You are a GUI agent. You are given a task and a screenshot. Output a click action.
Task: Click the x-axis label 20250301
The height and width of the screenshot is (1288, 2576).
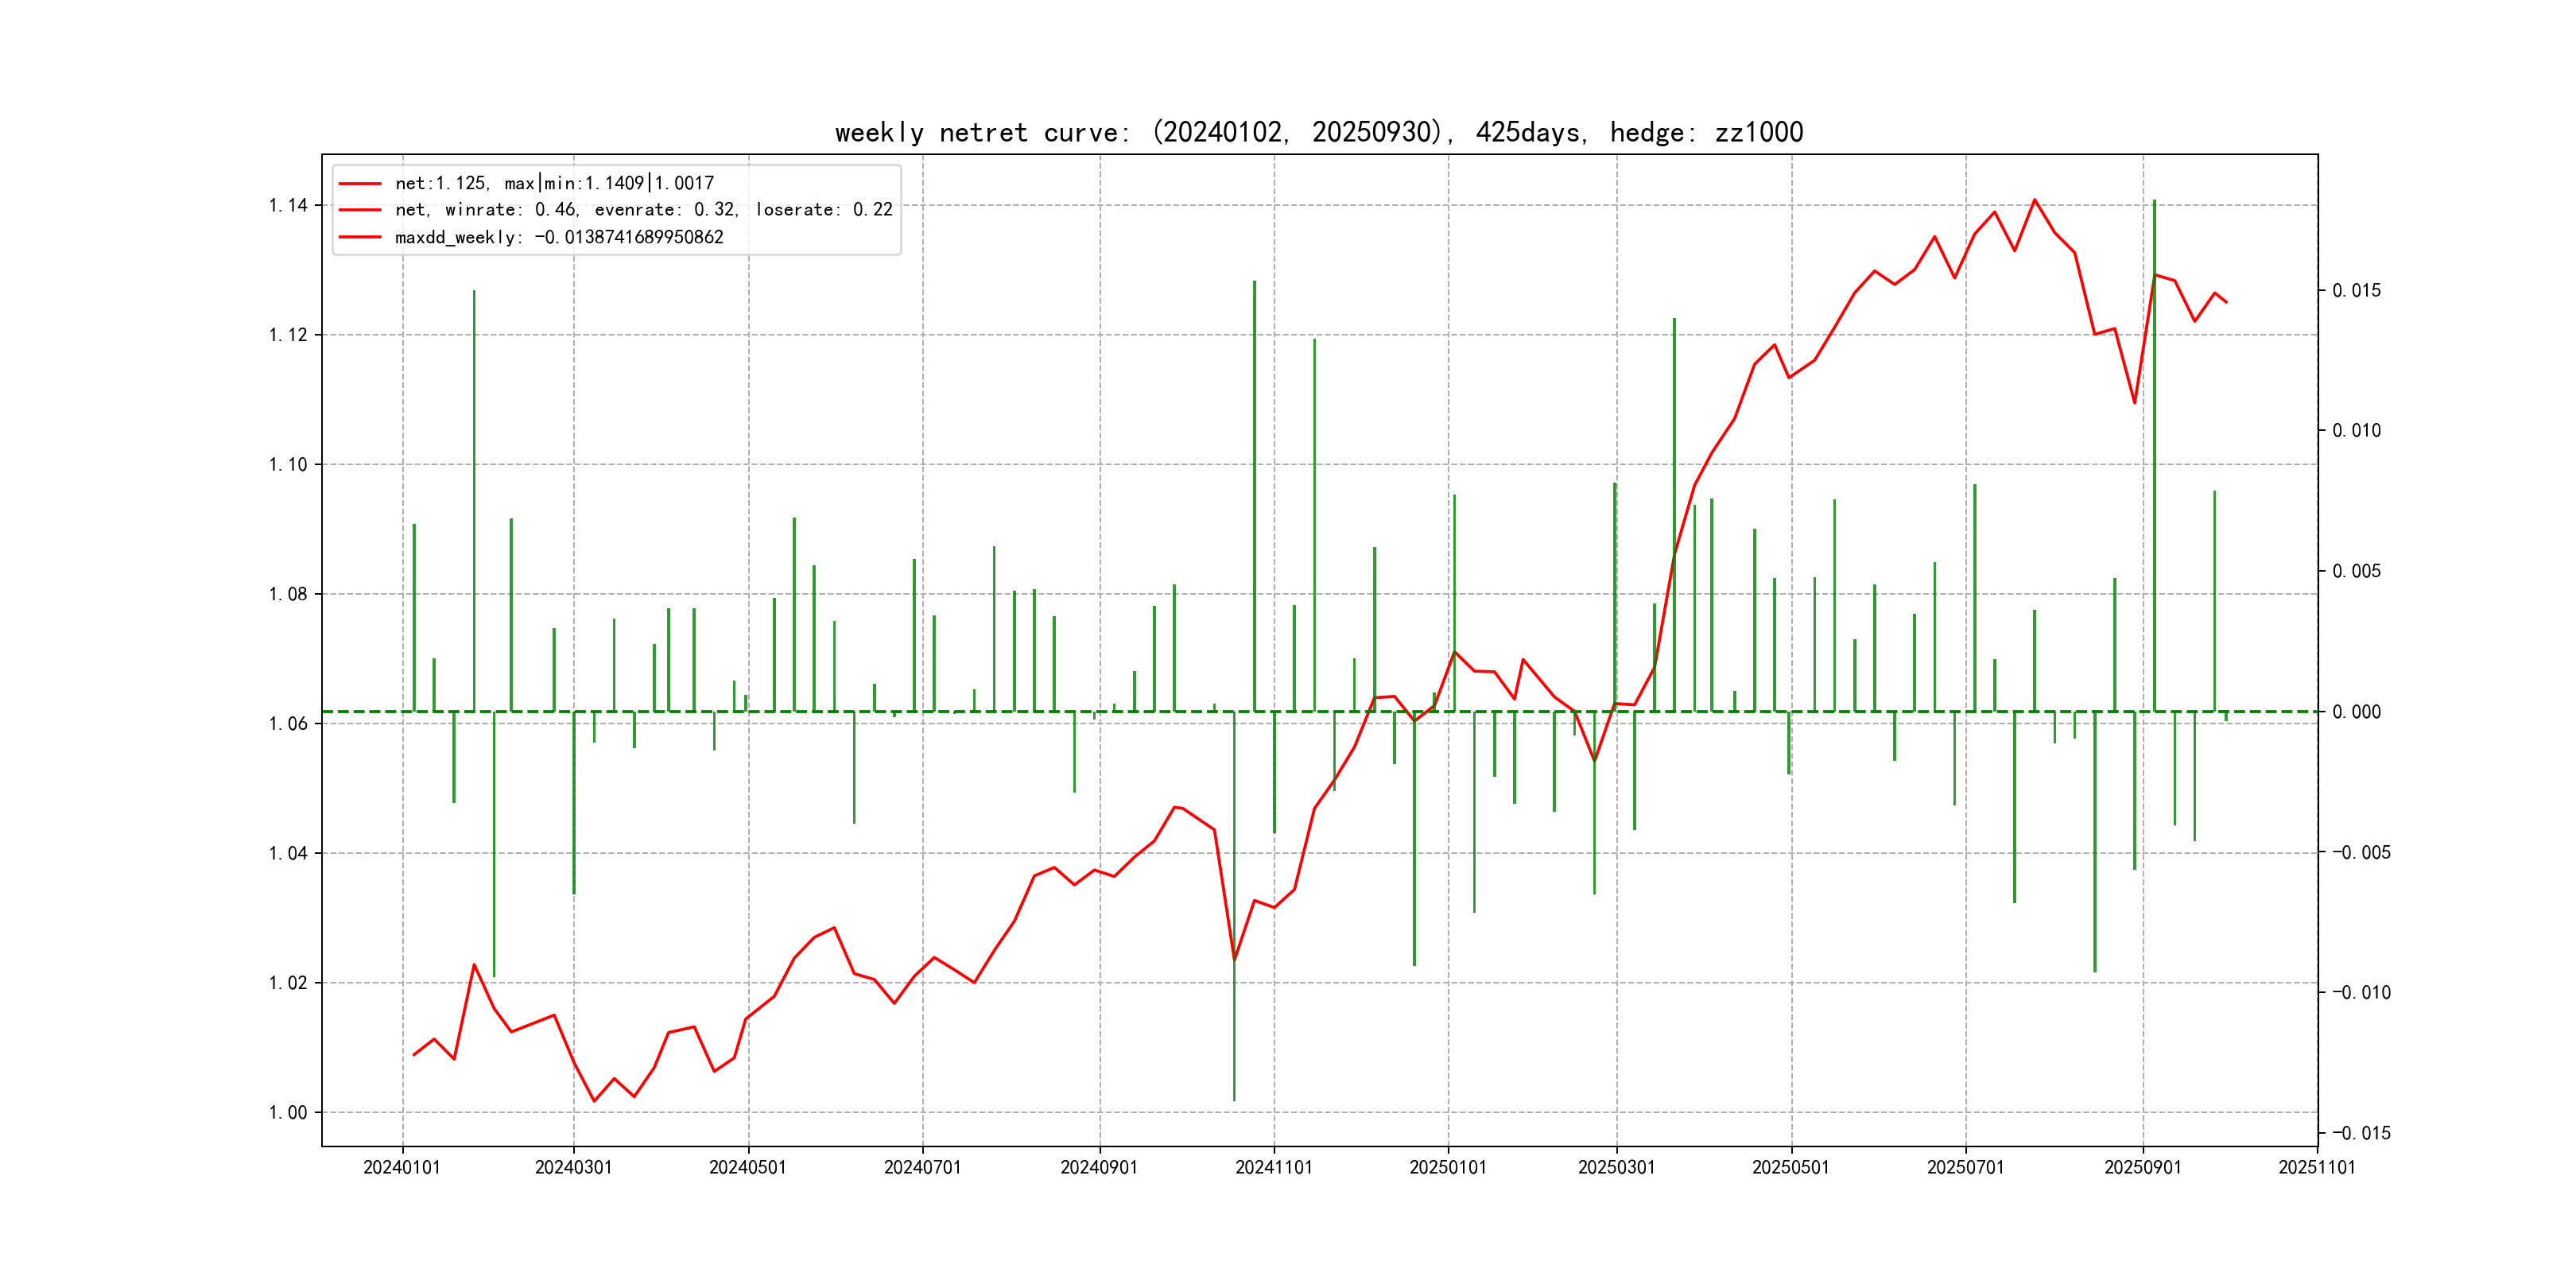[1616, 1167]
